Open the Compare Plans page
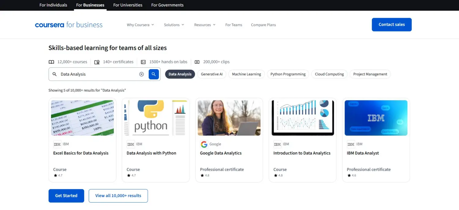This screenshot has height=210, width=459. 263,25
